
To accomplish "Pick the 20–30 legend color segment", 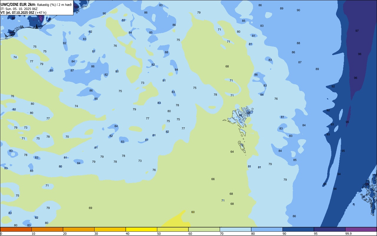I will point(79,229).
